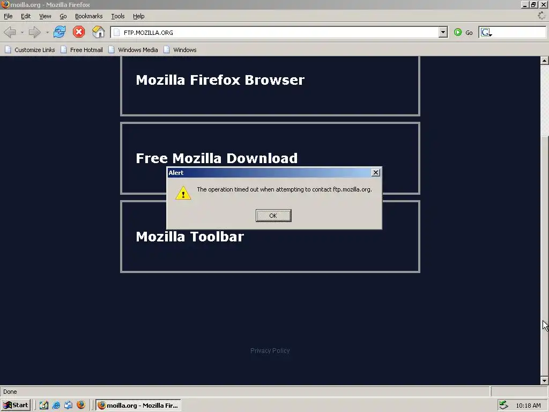Image resolution: width=549 pixels, height=412 pixels.
Task: Open the Help menu
Action: [x=139, y=16]
